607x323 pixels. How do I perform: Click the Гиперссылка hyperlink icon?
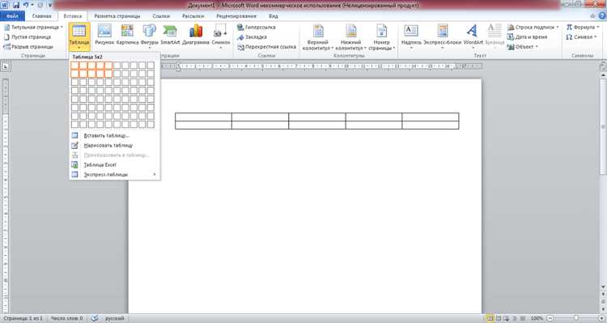pos(240,27)
